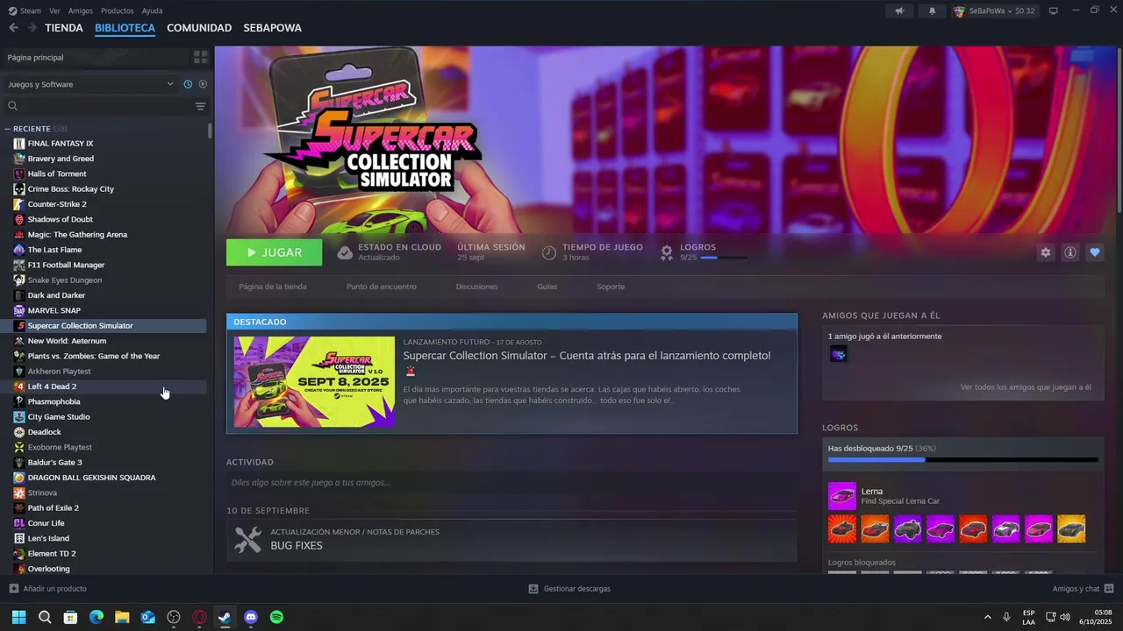This screenshot has width=1123, height=631.
Task: Click the add a product plus icon
Action: [x=13, y=589]
